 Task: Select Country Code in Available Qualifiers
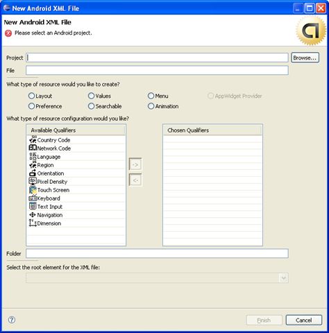tap(76, 140)
